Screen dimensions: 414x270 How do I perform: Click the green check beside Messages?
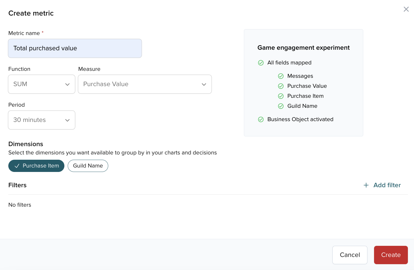[x=281, y=76]
